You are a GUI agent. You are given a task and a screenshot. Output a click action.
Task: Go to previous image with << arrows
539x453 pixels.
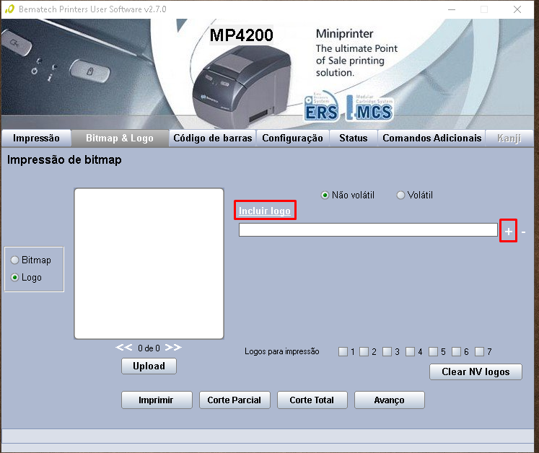tap(124, 348)
